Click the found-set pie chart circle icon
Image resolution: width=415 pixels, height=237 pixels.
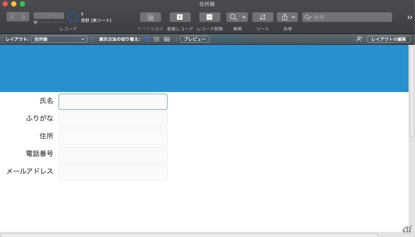pos(73,17)
